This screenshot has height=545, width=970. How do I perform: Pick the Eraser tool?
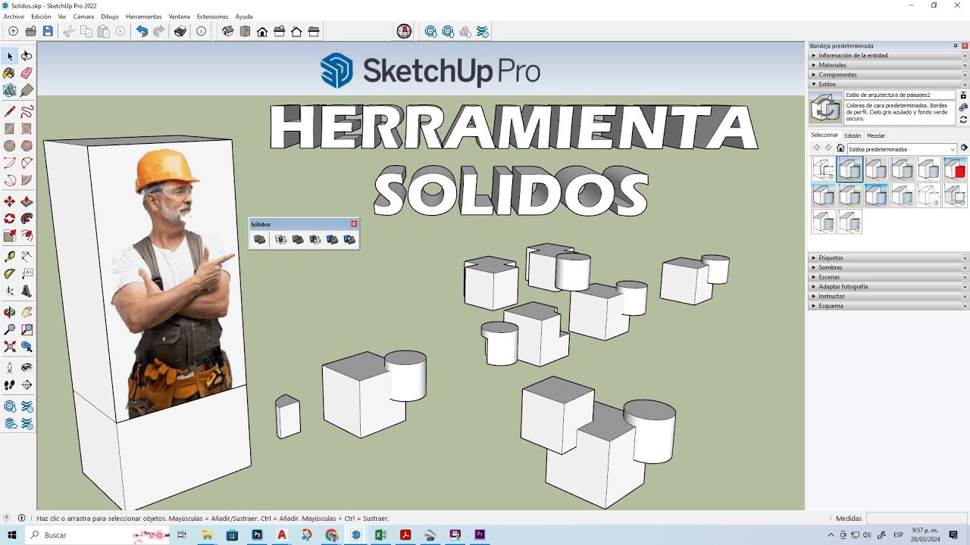point(27,73)
